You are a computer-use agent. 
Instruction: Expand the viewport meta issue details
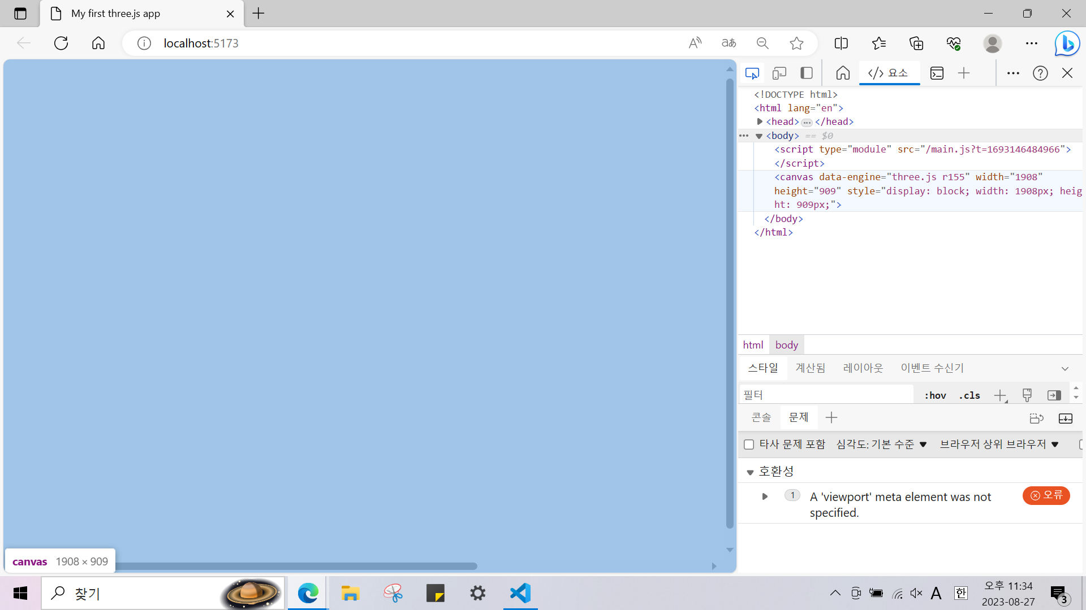pyautogui.click(x=765, y=496)
